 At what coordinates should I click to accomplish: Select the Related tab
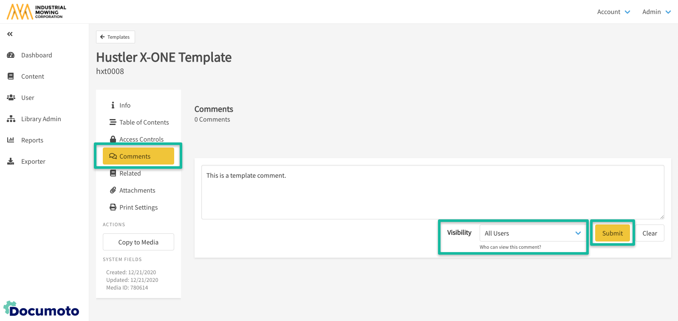(130, 173)
